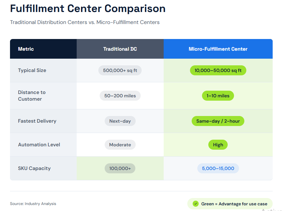Click the green checkmark legend icon
The image size is (283, 211).
[x=196, y=204]
